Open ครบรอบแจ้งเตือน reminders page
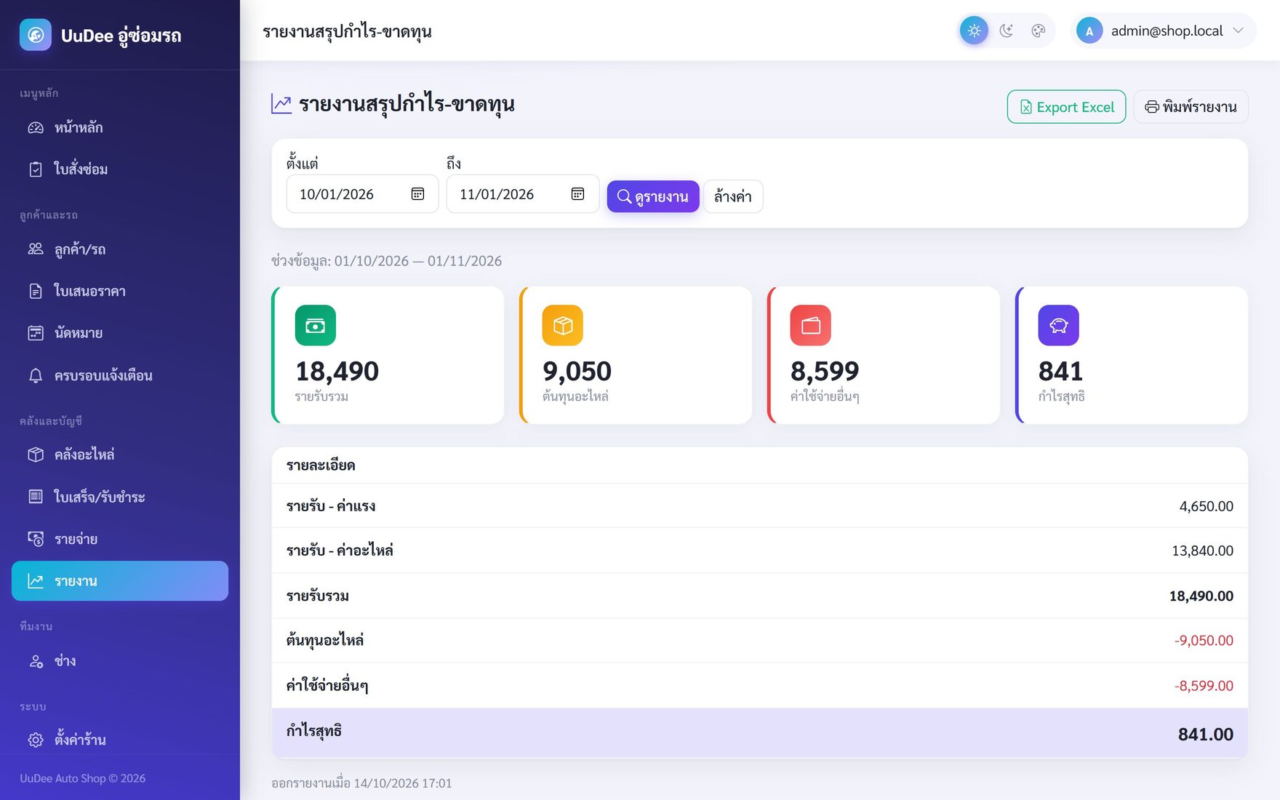 (120, 375)
